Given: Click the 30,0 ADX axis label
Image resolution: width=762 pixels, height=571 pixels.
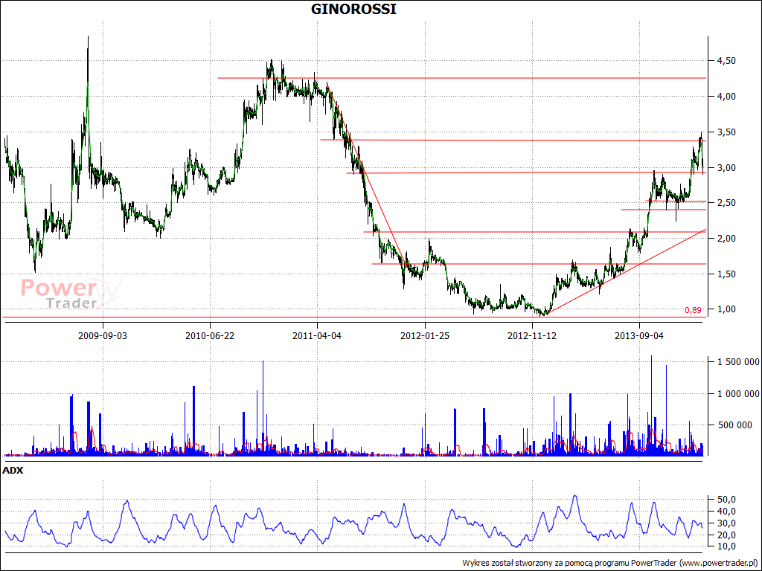Looking at the screenshot, I should click(726, 523).
